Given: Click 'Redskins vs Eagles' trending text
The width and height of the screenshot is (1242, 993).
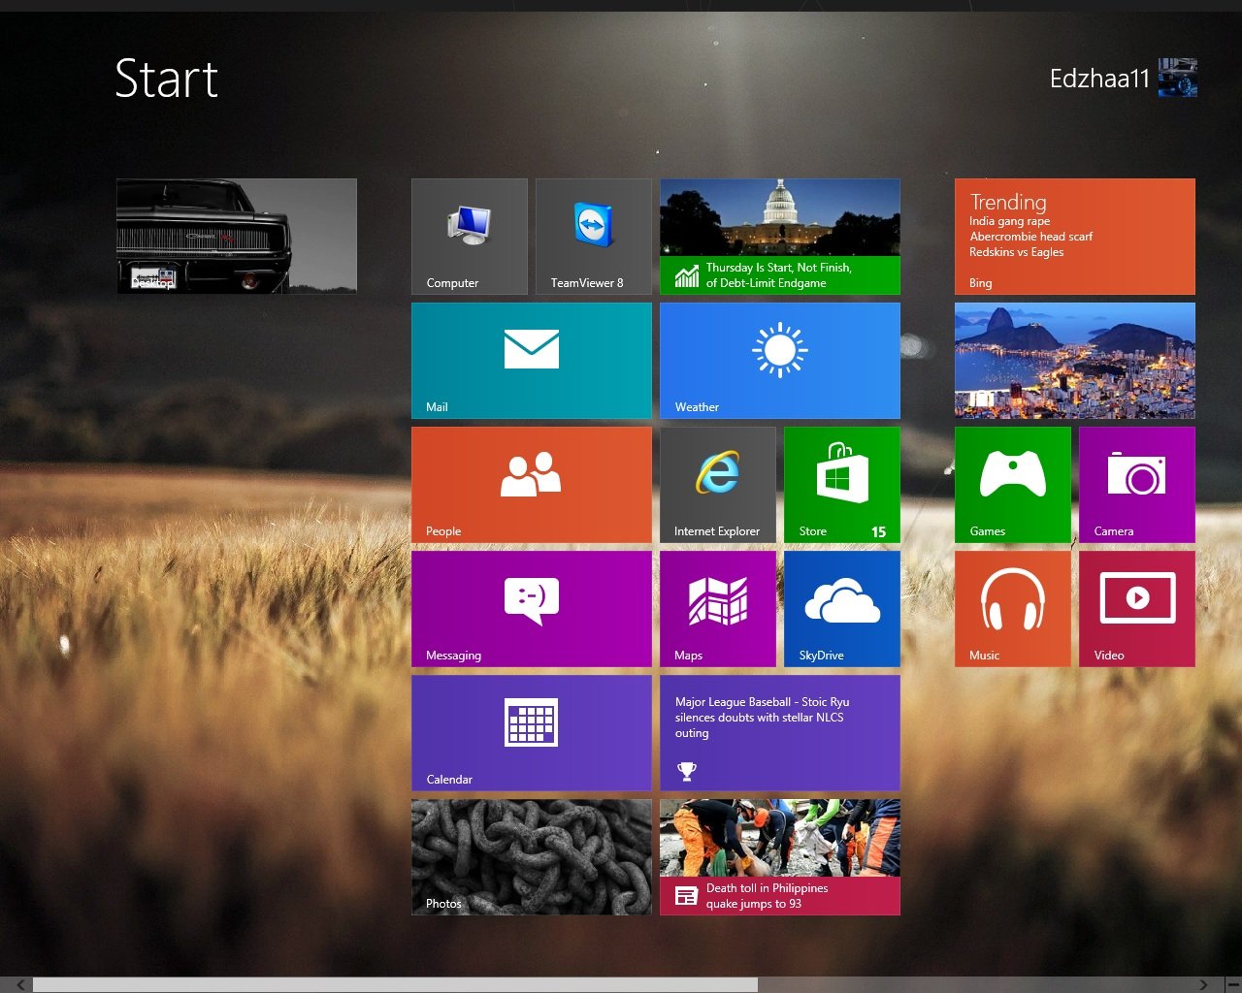Looking at the screenshot, I should pos(1016,252).
